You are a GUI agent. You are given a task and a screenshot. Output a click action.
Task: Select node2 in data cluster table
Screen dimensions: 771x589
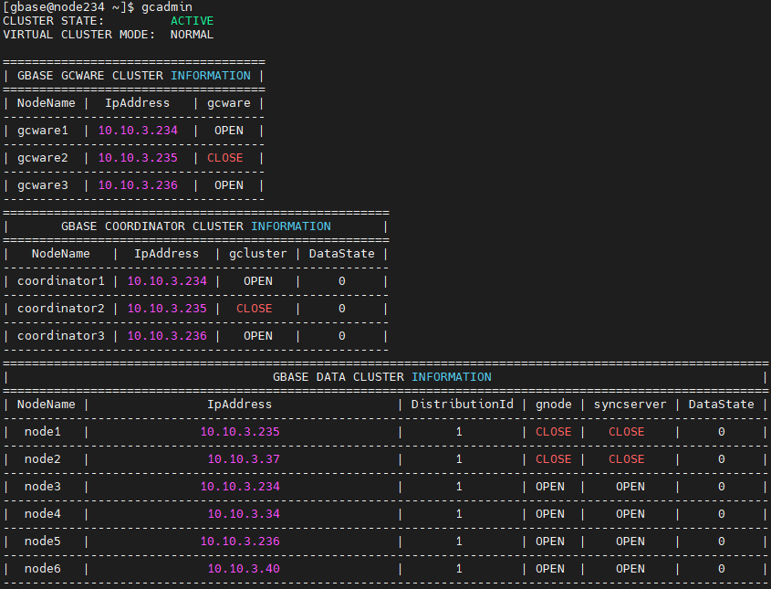pos(43,459)
